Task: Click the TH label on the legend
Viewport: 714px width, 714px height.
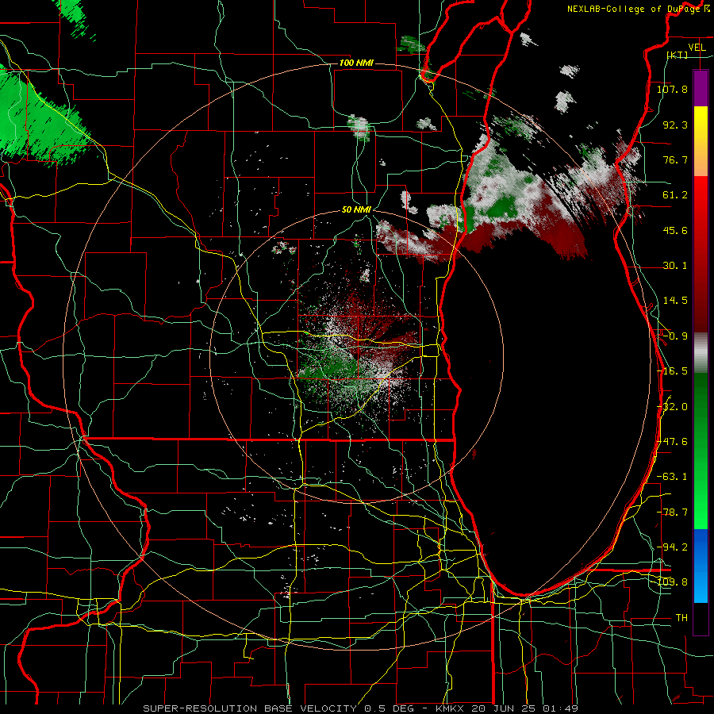Action: point(681,618)
